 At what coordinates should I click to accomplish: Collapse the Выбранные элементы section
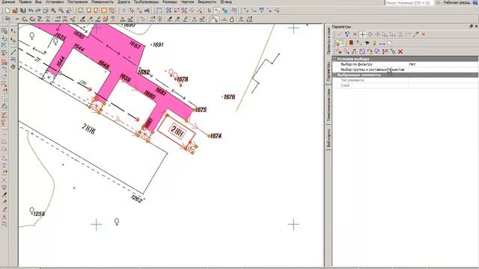(x=335, y=75)
